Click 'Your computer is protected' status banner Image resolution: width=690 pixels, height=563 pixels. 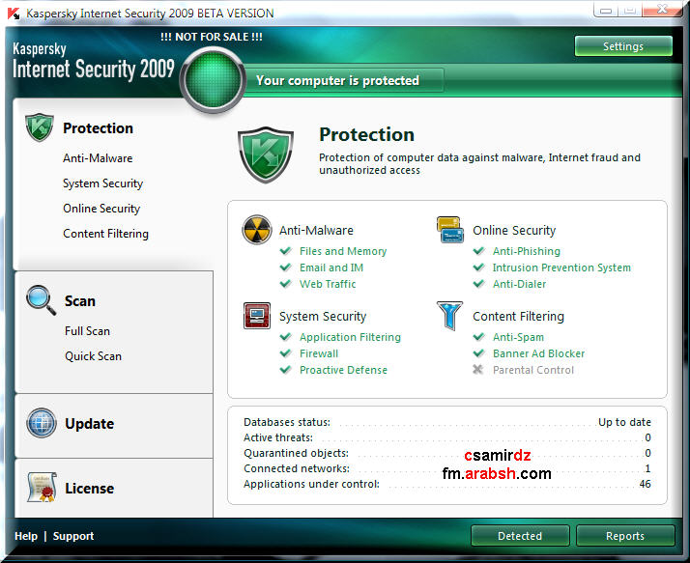(x=338, y=80)
